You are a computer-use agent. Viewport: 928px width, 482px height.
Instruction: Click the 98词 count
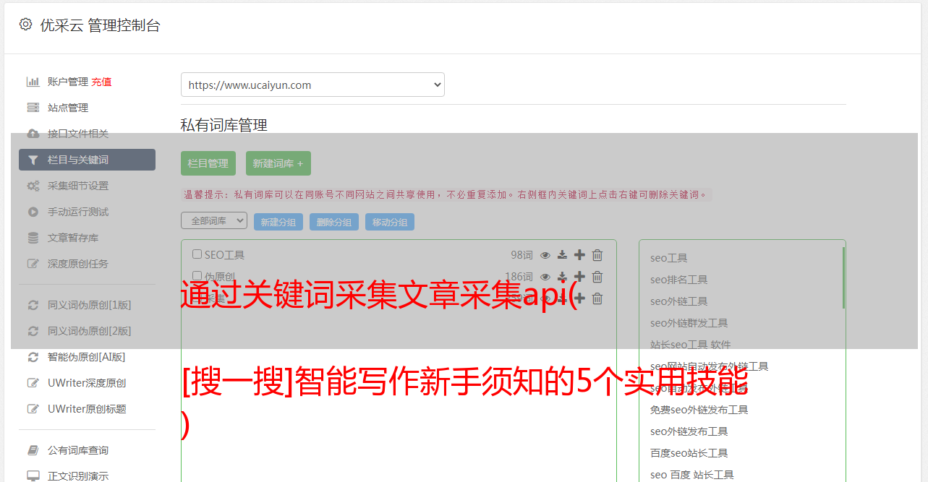(522, 255)
